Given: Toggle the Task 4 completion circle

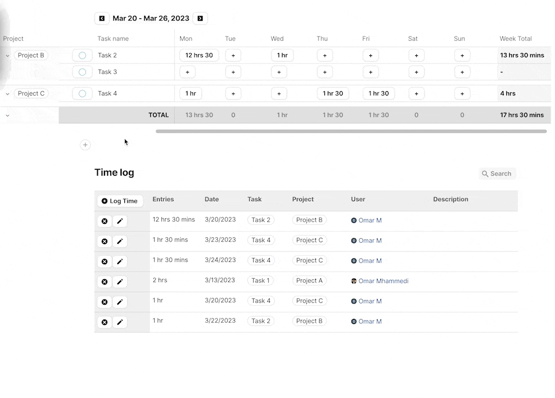Looking at the screenshot, I should (82, 93).
